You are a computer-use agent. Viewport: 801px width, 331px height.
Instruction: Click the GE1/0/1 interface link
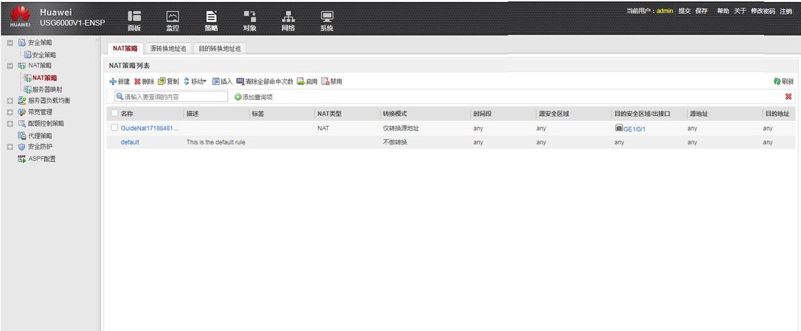[x=635, y=129]
